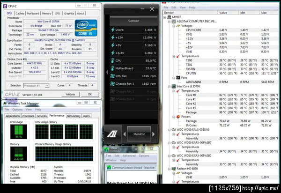This screenshot has height=193, width=281.
Task: Click the Chassis fan 1 icon
Action: tap(112, 84)
